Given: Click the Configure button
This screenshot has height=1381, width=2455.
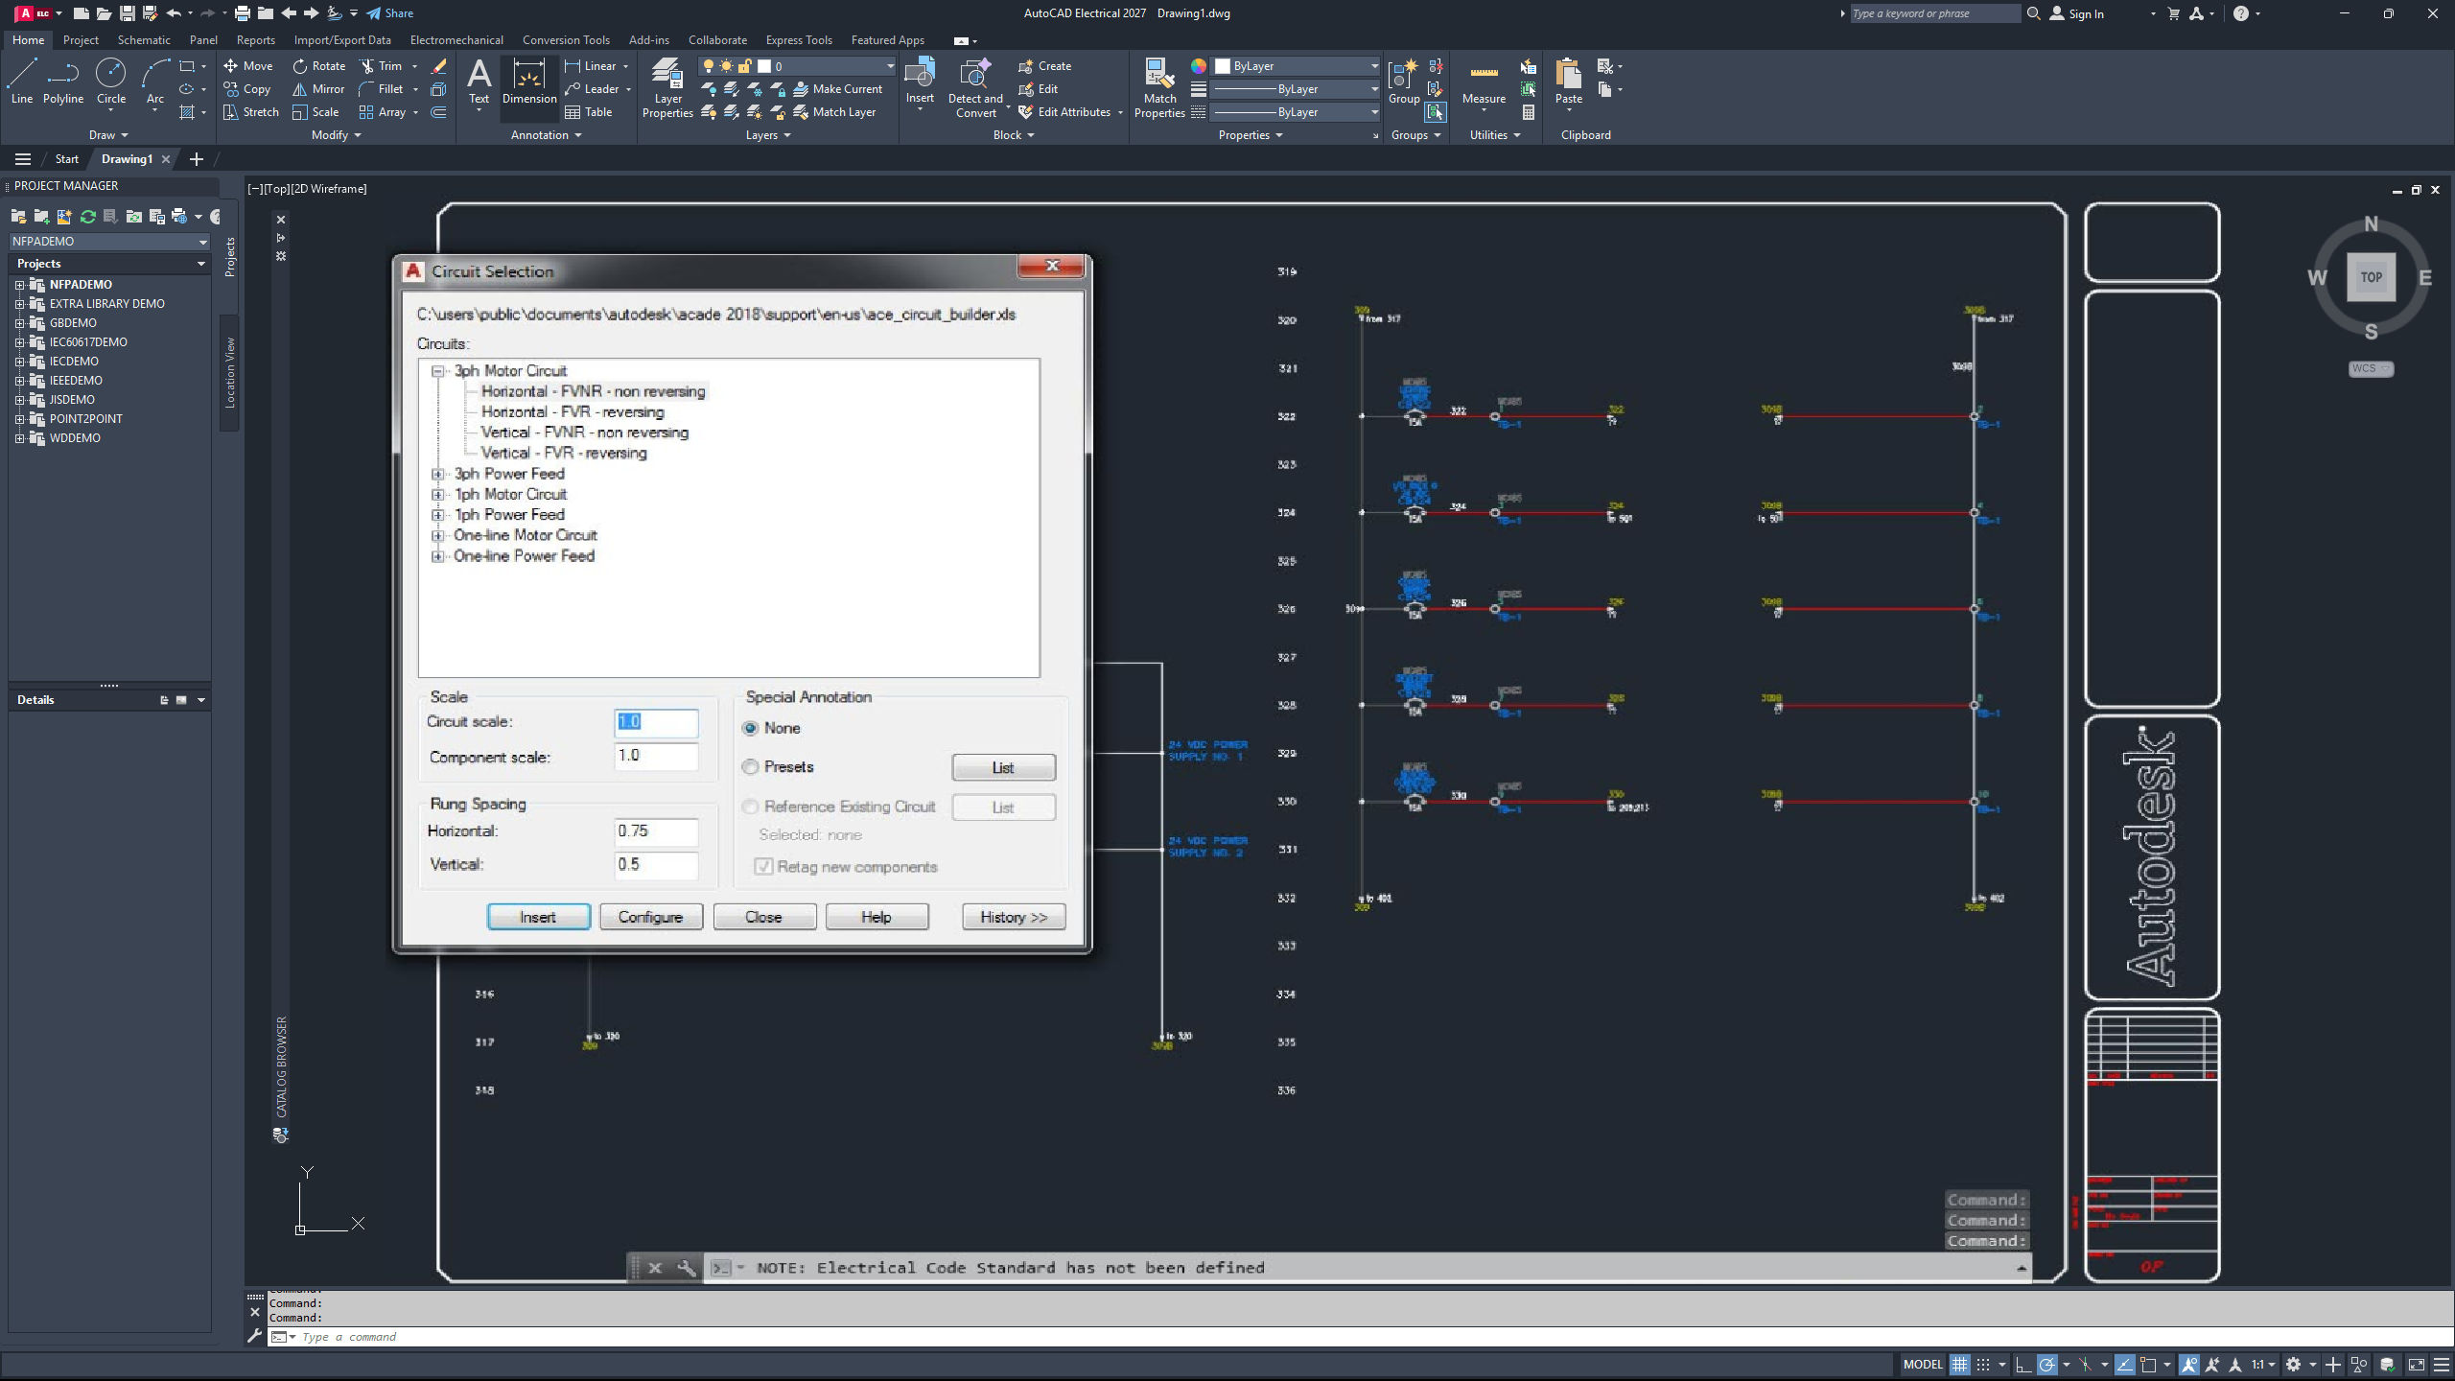Looking at the screenshot, I should coord(650,918).
